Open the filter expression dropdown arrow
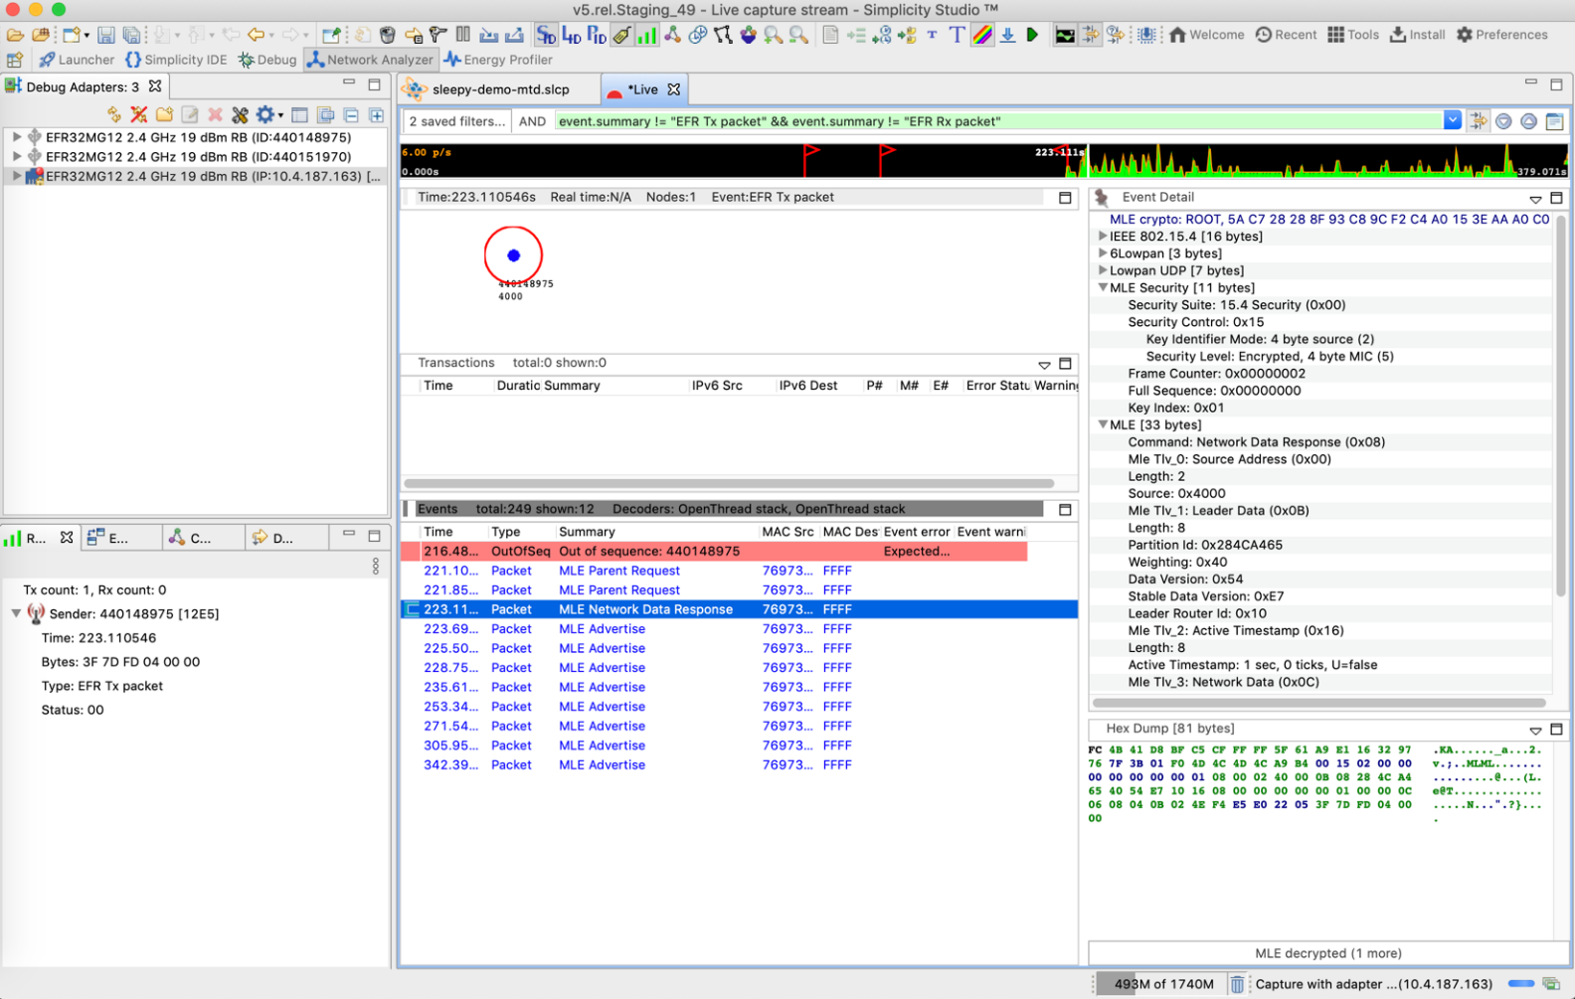 coord(1453,121)
